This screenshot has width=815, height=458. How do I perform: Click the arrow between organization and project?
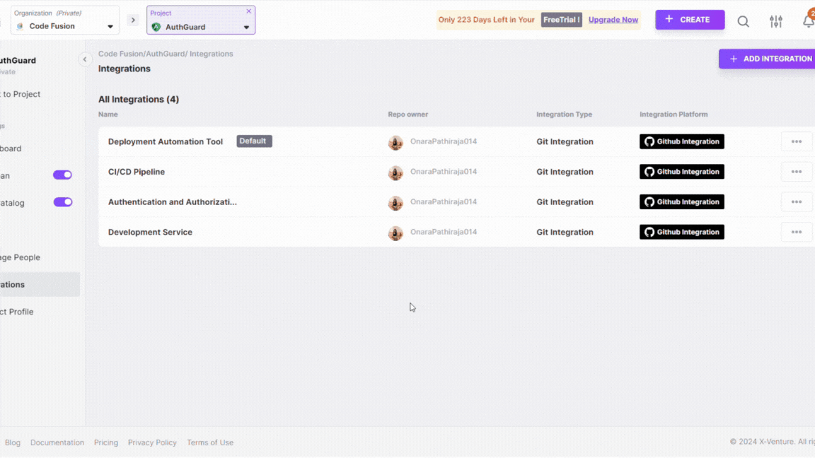[x=133, y=20]
